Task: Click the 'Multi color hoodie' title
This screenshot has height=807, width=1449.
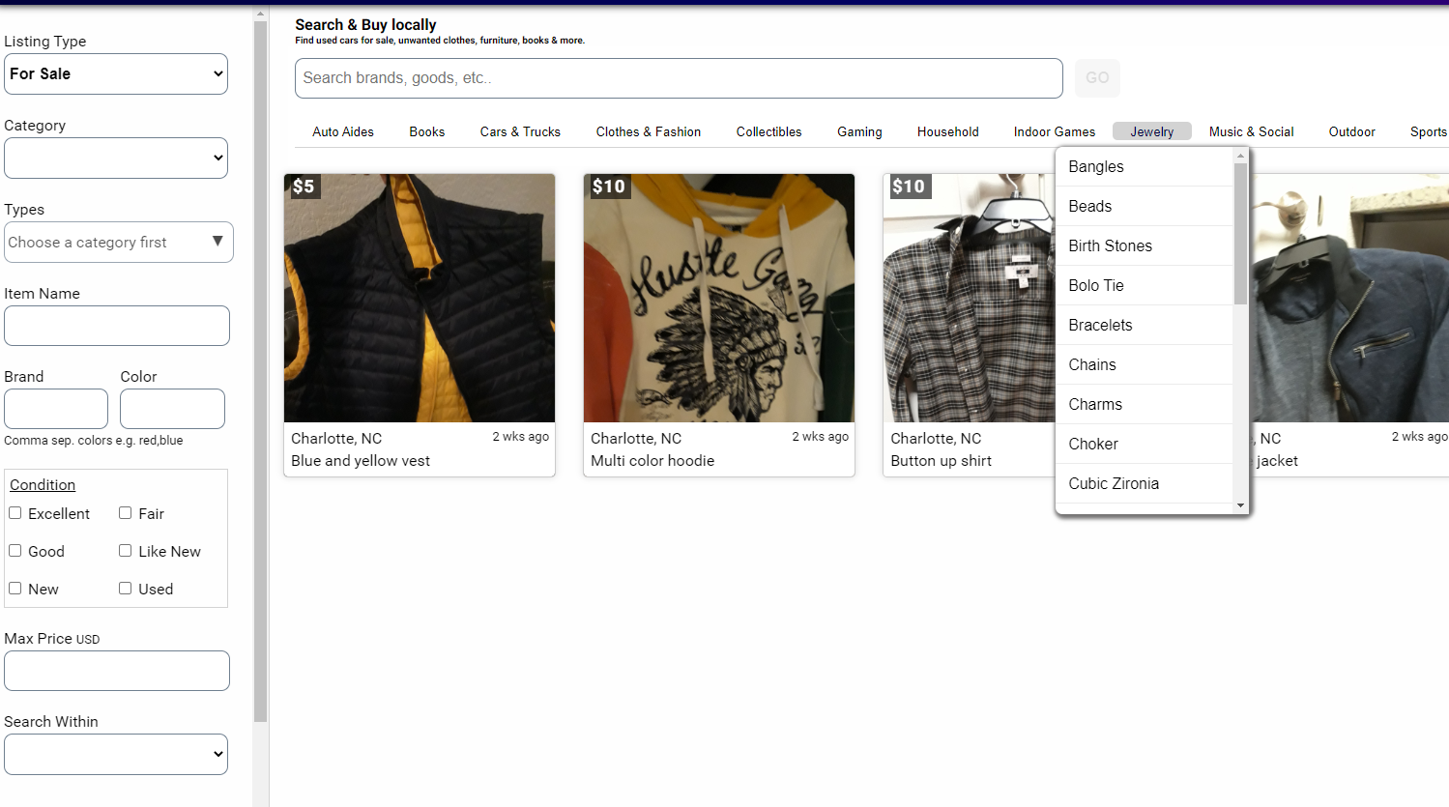Action: point(652,461)
